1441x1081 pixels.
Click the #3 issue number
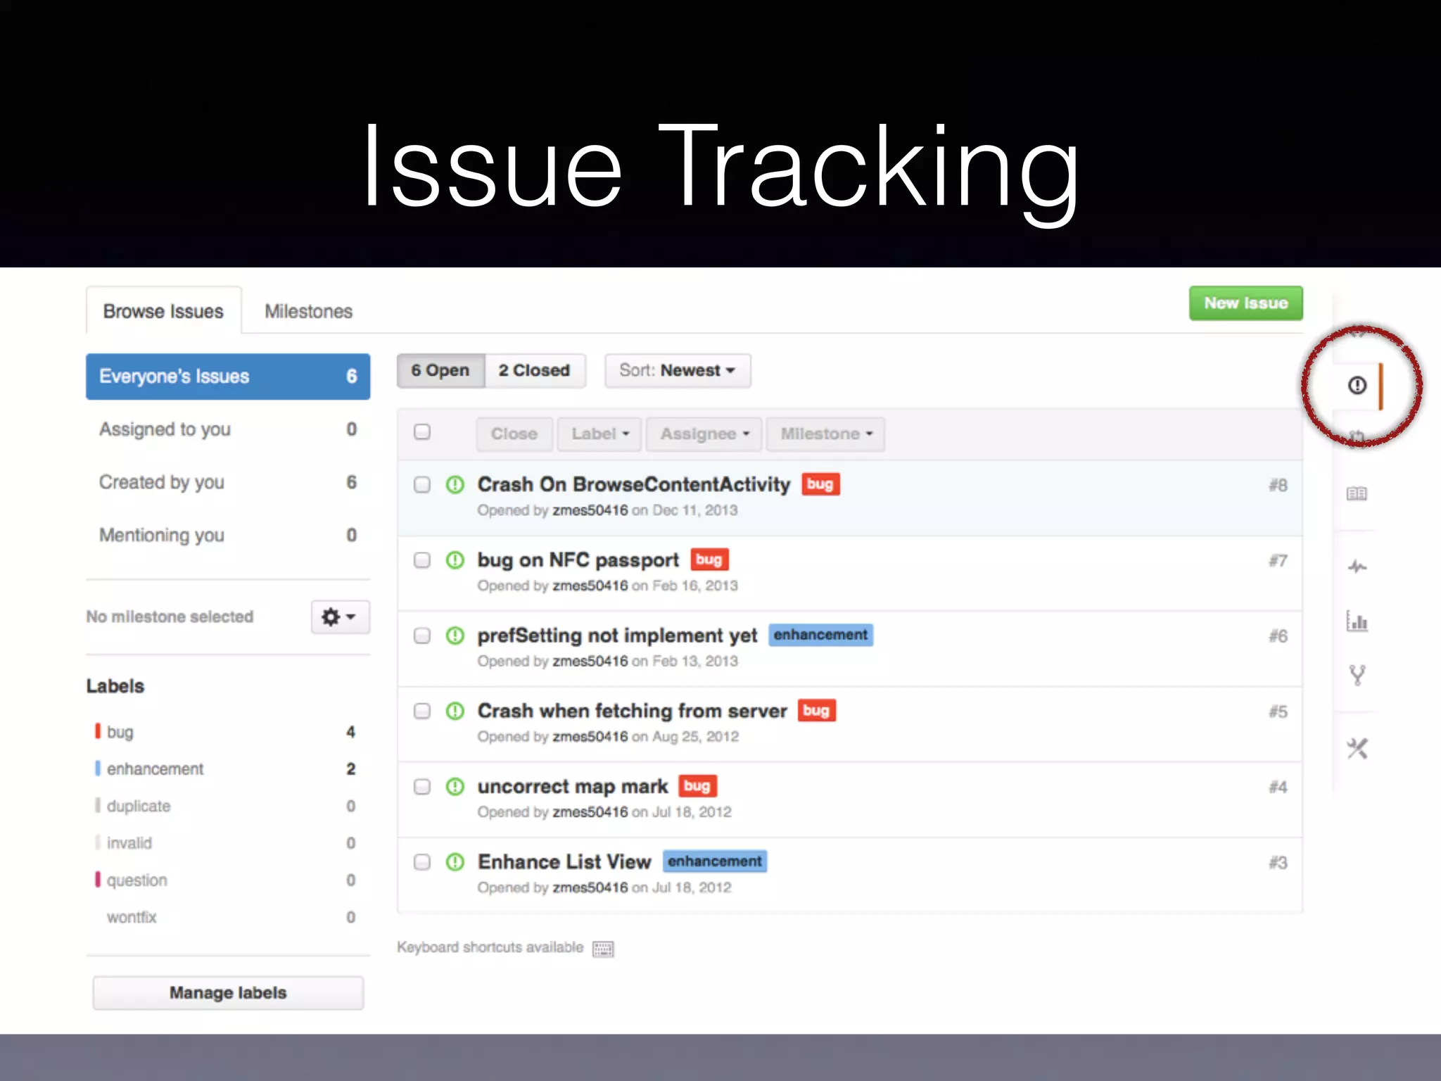pyautogui.click(x=1278, y=862)
